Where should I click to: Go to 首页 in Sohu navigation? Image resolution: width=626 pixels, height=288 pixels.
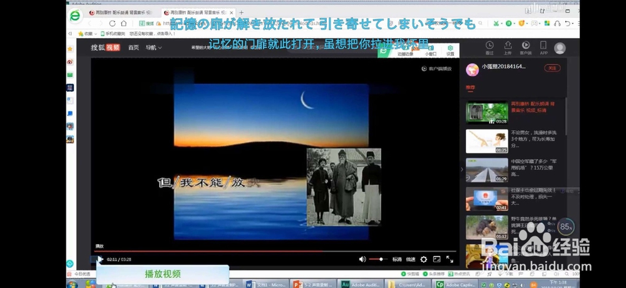pyautogui.click(x=133, y=47)
